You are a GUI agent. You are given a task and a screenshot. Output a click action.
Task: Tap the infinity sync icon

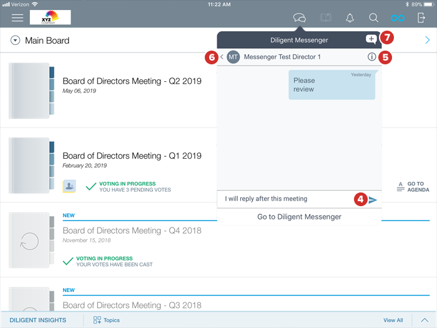coord(398,18)
